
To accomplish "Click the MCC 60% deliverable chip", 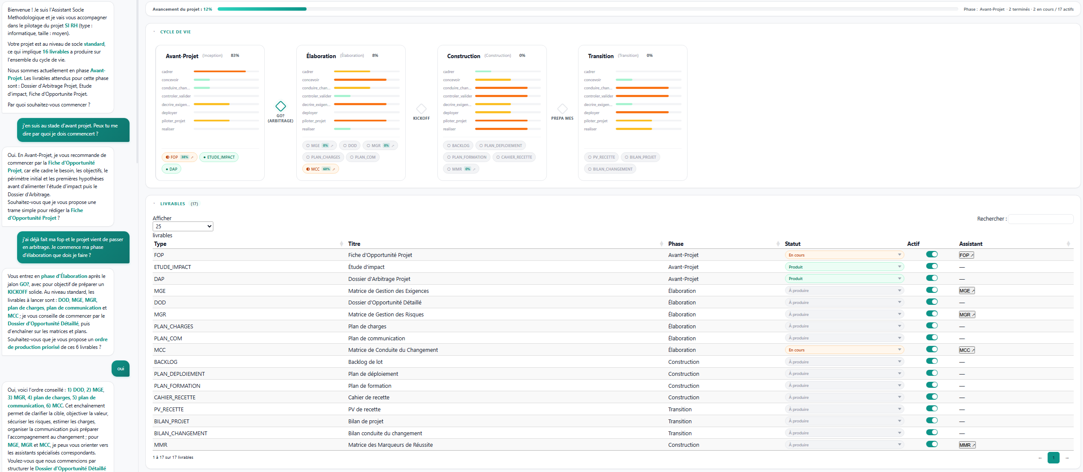I will pos(321,169).
